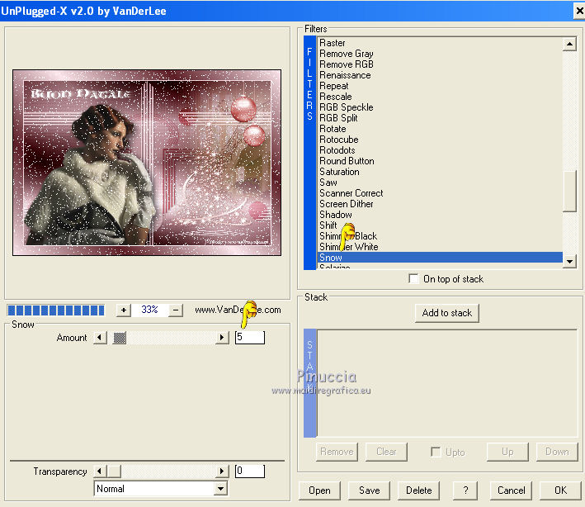Screen dimensions: 585x507
Task: Select Rotodots filter
Action: pos(440,150)
